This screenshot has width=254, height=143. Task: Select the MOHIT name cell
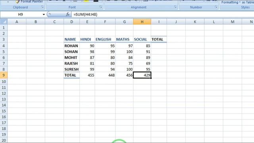71,58
